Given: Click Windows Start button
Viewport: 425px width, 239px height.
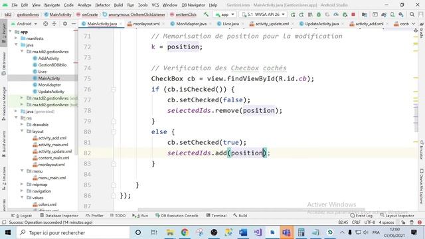Looking at the screenshot, I should coord(7,232).
